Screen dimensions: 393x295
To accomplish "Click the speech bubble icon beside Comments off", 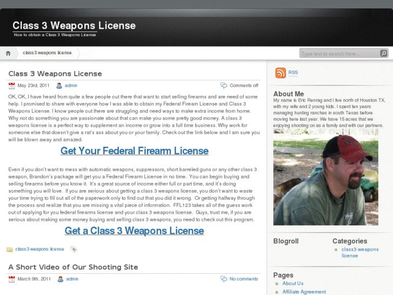I will pyautogui.click(x=224, y=86).
